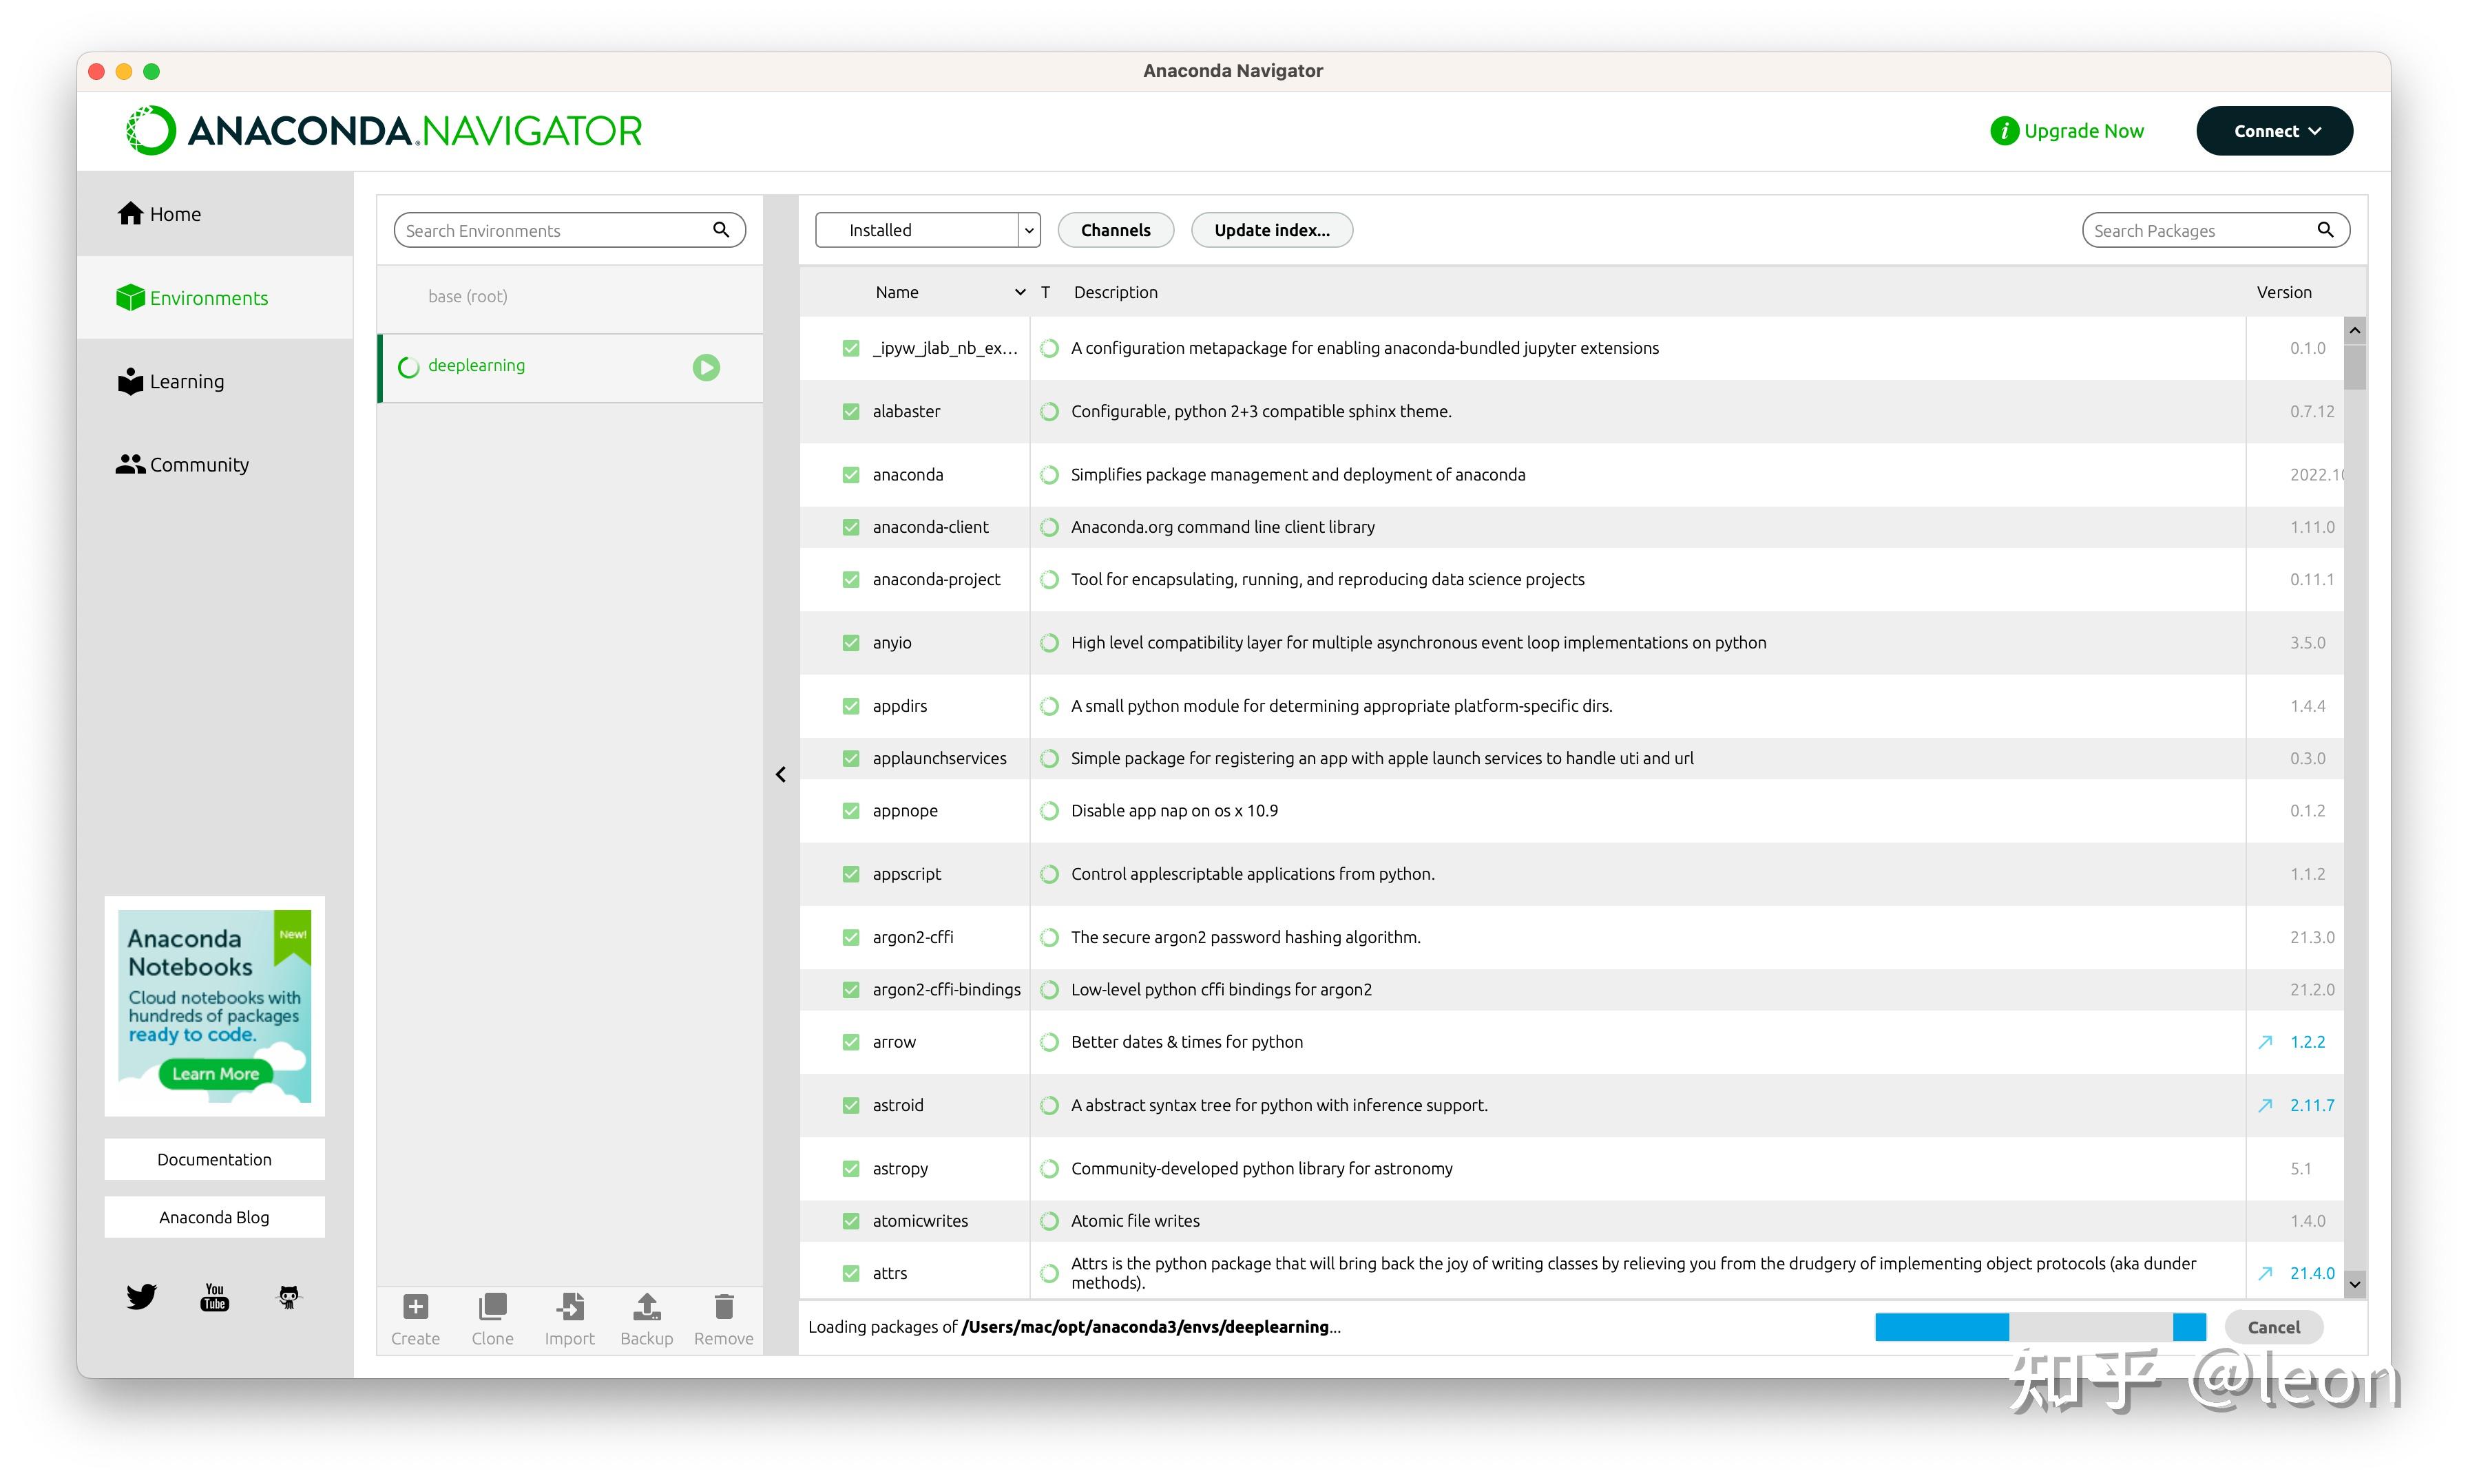Viewport: 2468px width, 1480px height.
Task: Click the Search Environments magnifier icon
Action: point(721,231)
